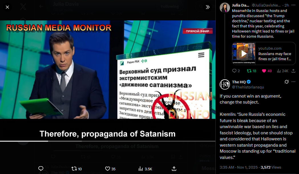
Task: Open The HQ profile name link
Action: click(239, 82)
